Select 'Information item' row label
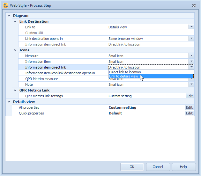Image resolution: width=201 pixels, height=176 pixels. click(38, 62)
